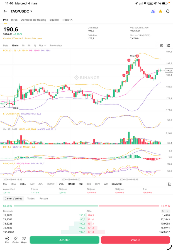Select bid price 190,4
Viewport: 173px width, 251px height.
(82, 232)
